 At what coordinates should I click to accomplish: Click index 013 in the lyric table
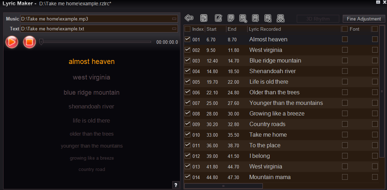pos(196,167)
